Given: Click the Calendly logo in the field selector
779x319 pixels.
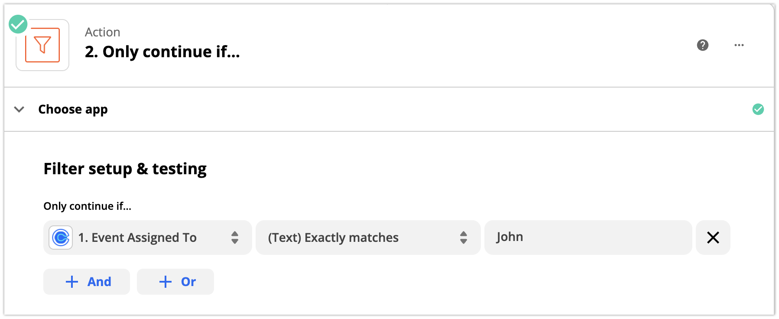Looking at the screenshot, I should click(x=61, y=238).
